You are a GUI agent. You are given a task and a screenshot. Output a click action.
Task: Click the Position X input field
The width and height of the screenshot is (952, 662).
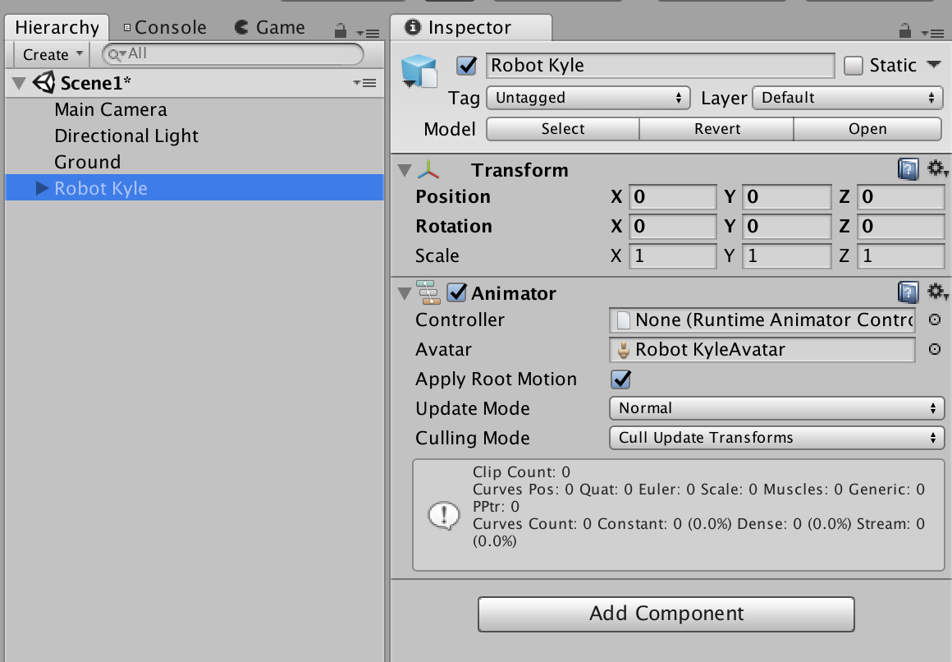tap(672, 197)
